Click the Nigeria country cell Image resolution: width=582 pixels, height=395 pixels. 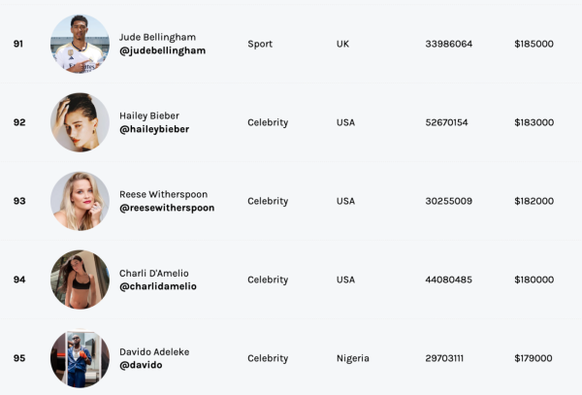point(353,358)
